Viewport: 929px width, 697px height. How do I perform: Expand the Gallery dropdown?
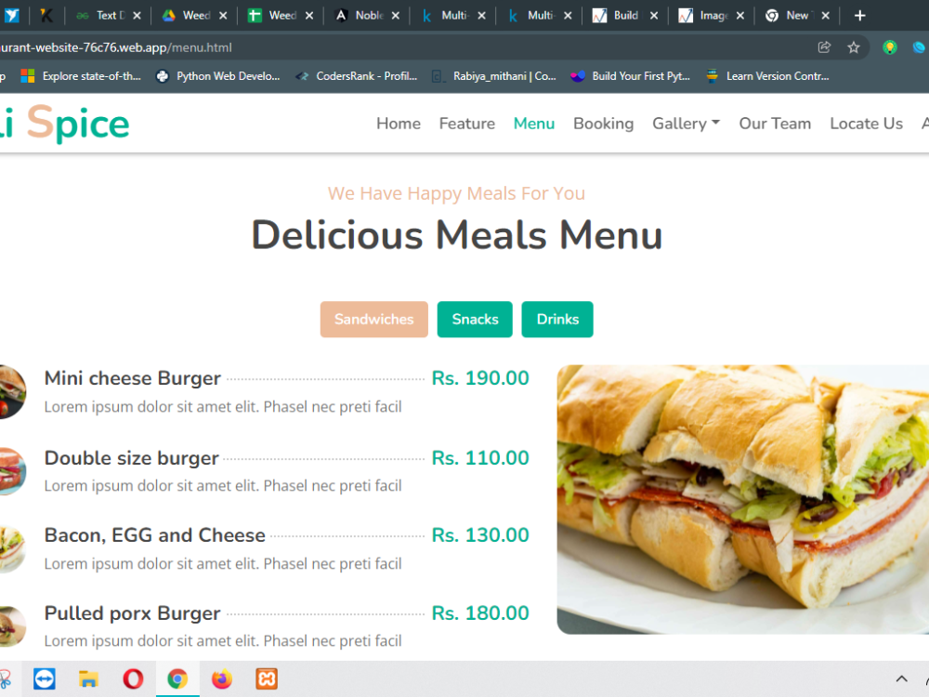(687, 124)
